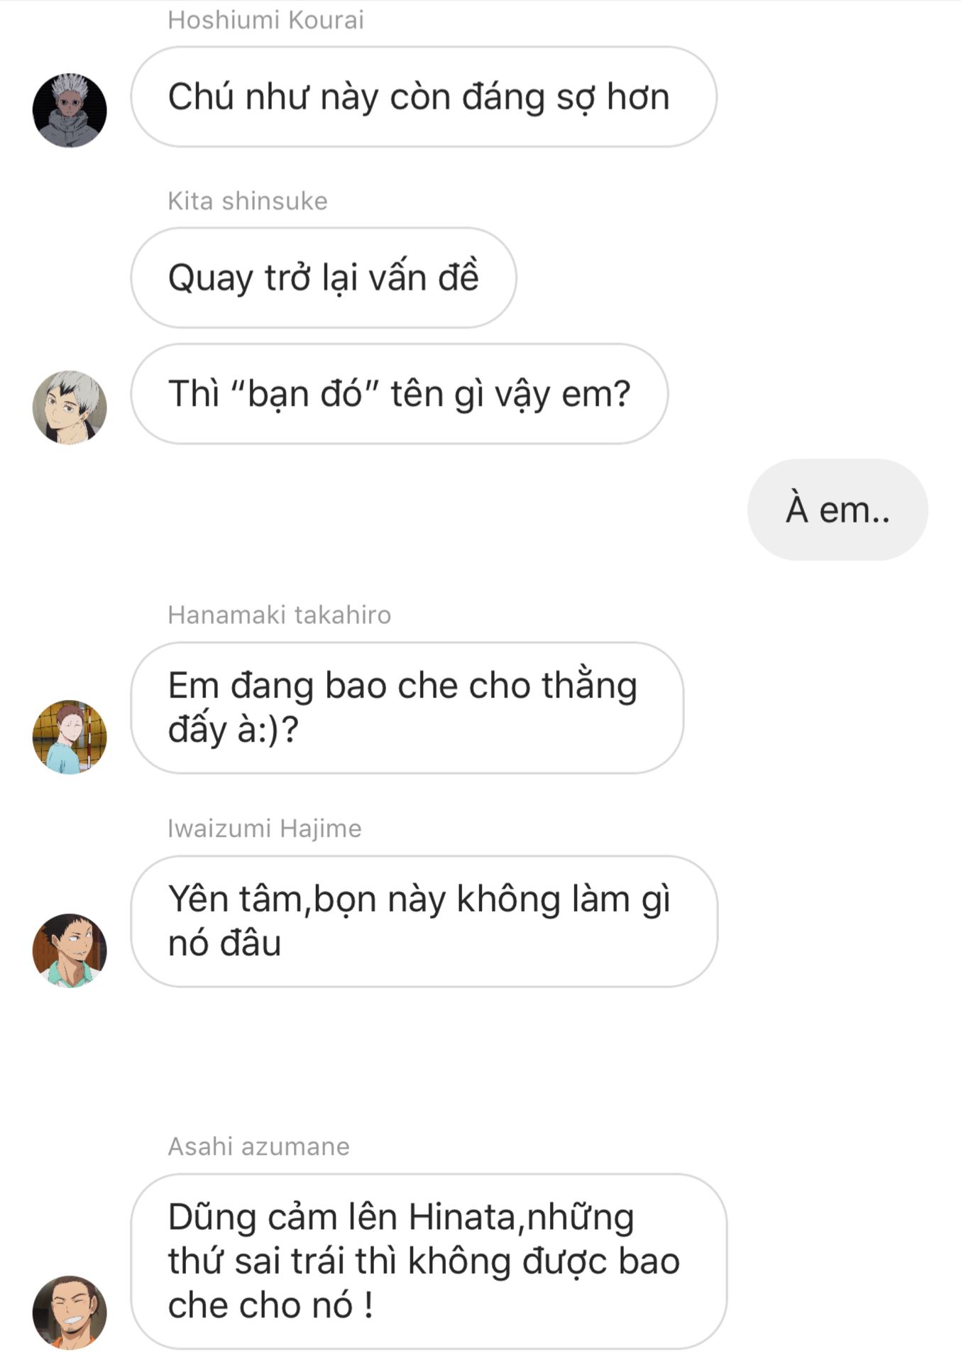Select the "Yên tâm, bọn này không làm gì" message
This screenshot has width=961, height=1363.
[424, 921]
